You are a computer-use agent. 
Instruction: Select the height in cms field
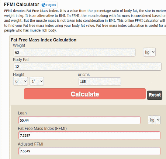(x=100, y=81)
